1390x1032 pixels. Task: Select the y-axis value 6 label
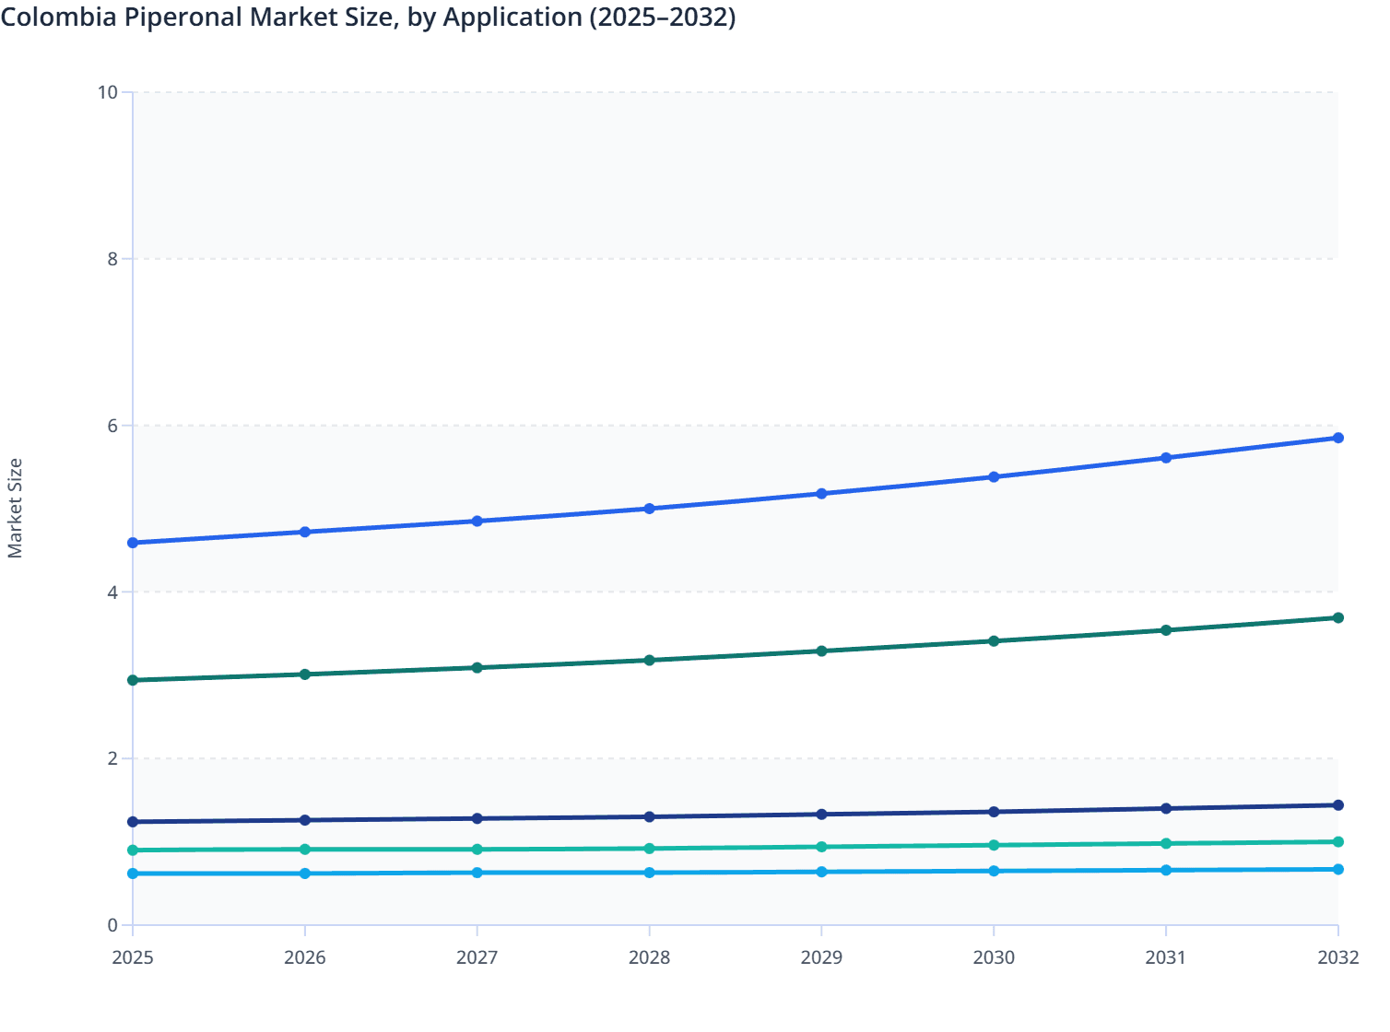(112, 426)
